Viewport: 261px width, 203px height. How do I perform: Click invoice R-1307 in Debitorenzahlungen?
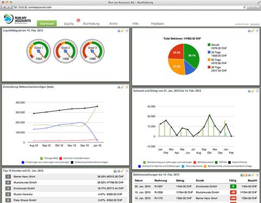(x=159, y=186)
